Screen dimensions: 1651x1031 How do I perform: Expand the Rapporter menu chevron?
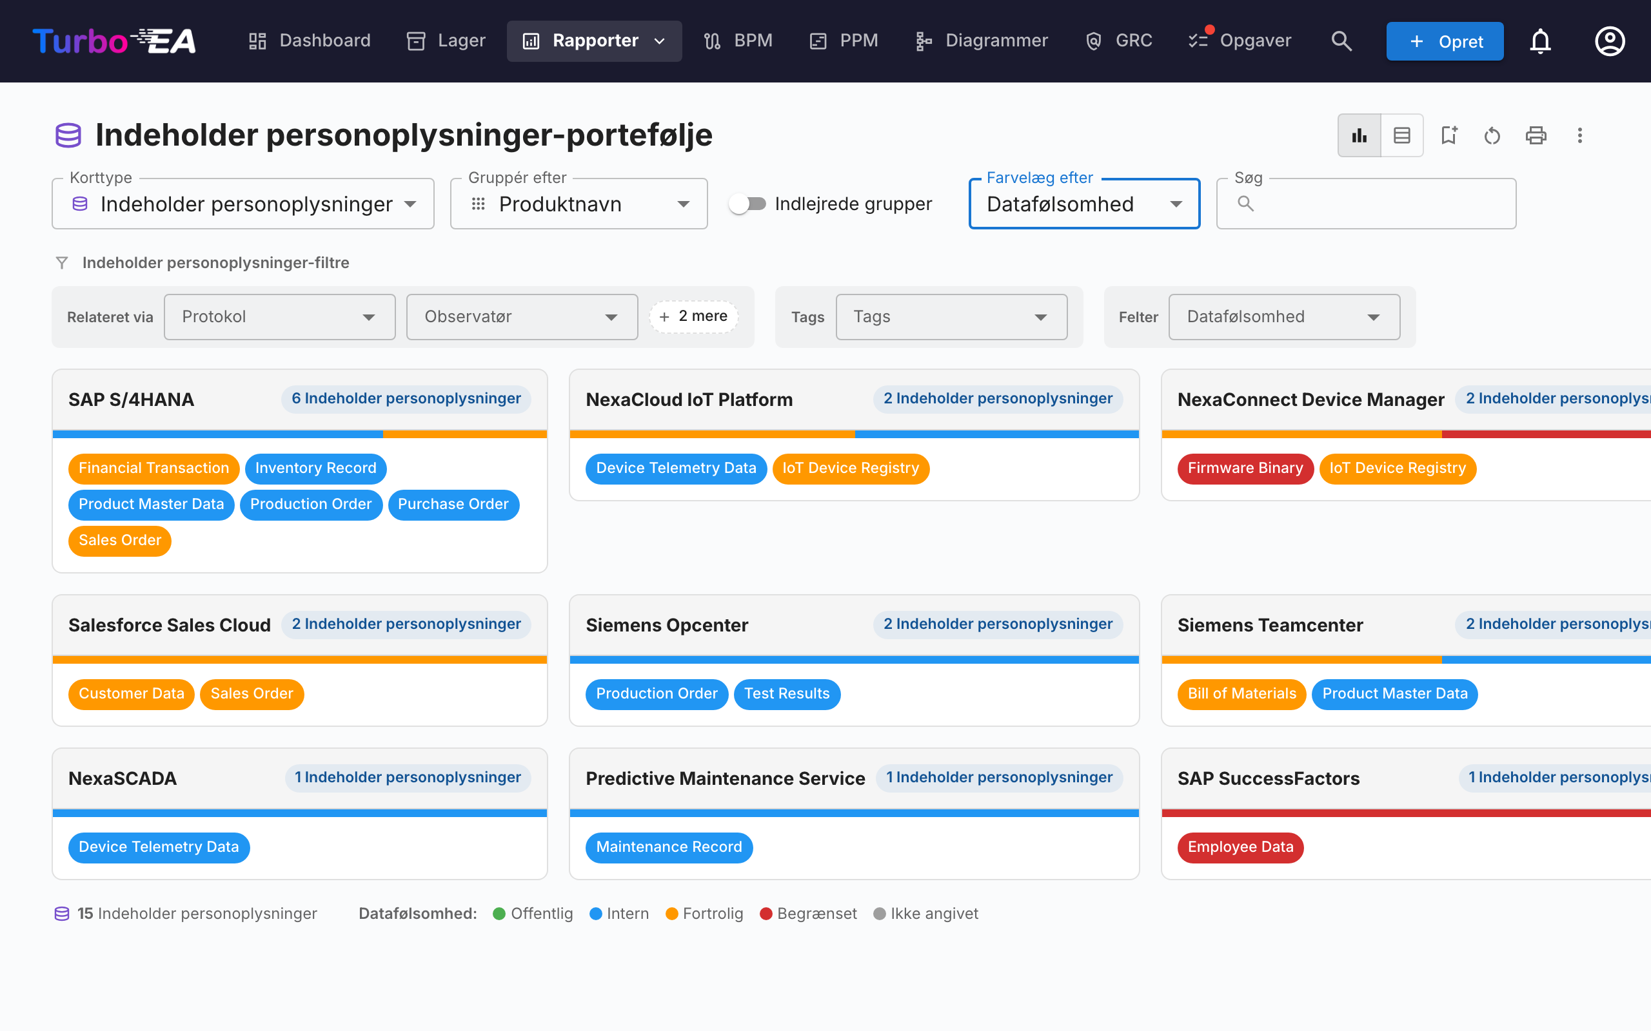[660, 41]
